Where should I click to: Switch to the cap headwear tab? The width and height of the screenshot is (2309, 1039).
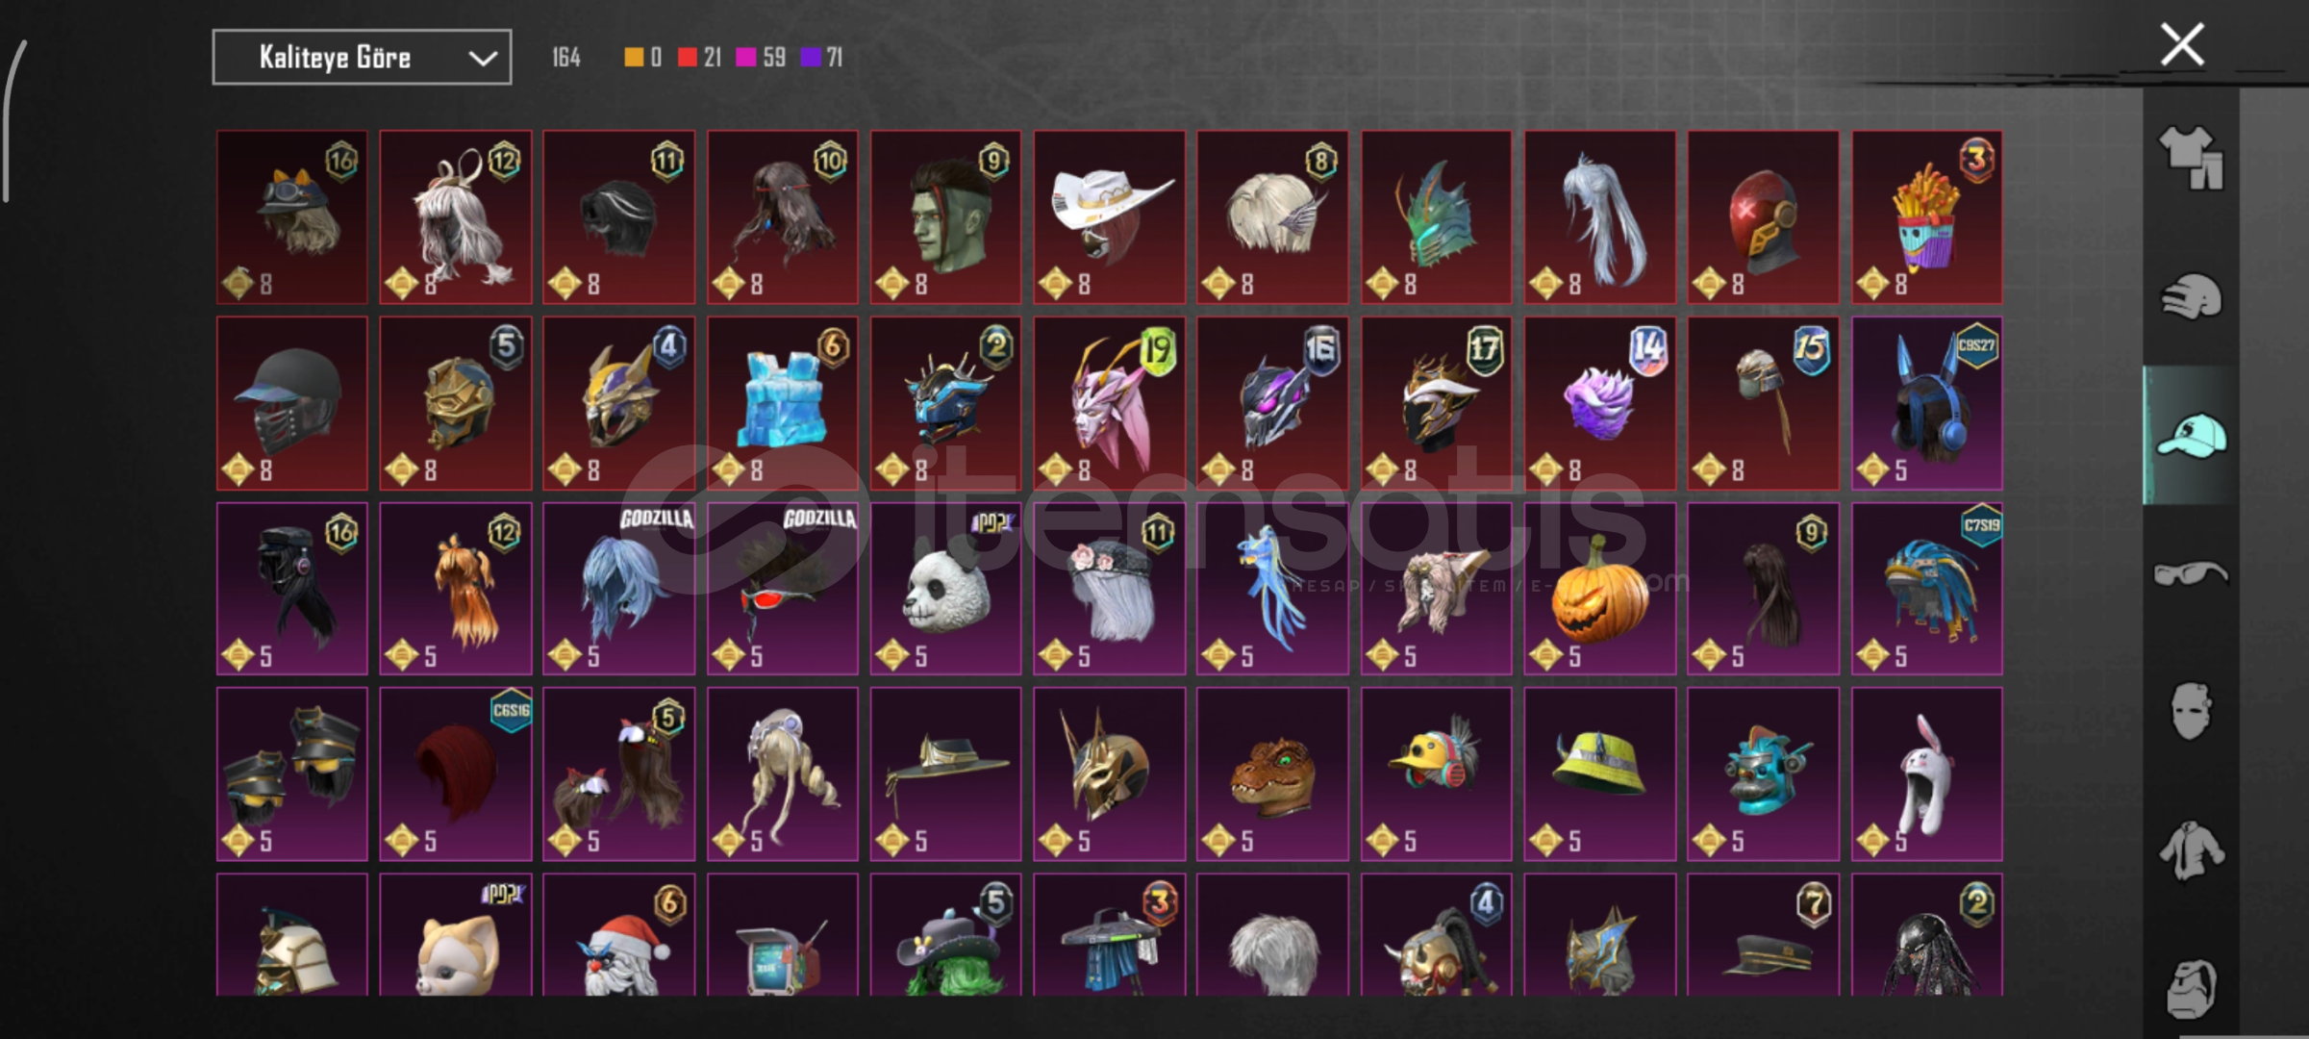click(x=2191, y=435)
